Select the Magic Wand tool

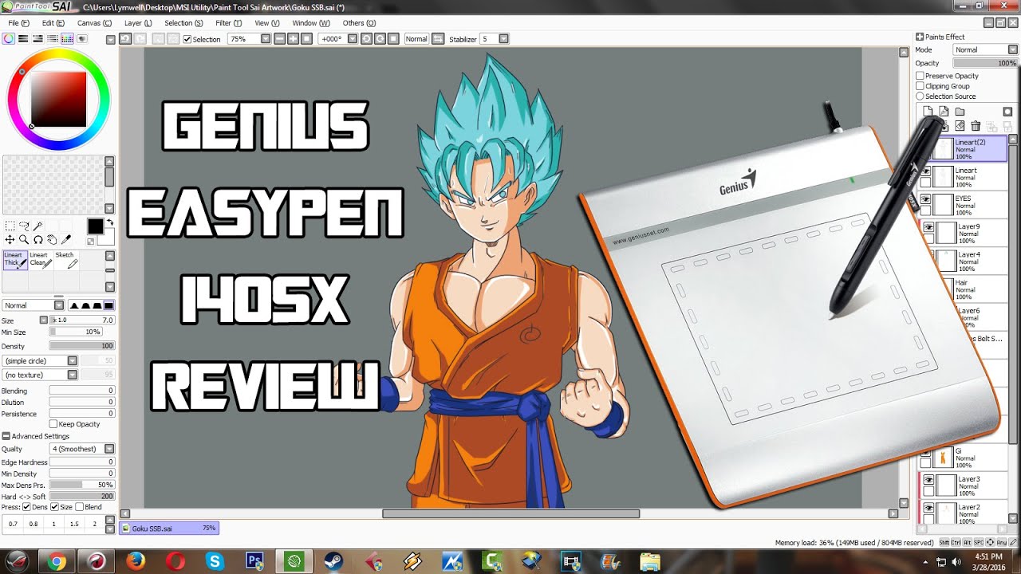[37, 226]
